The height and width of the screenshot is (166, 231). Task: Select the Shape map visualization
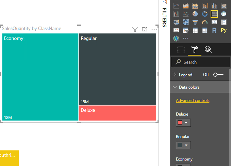[186, 22]
